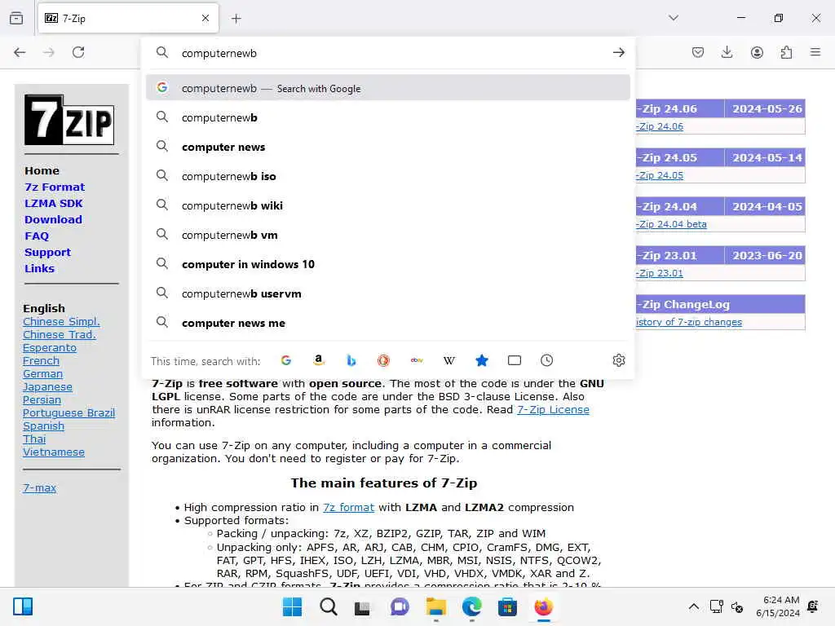Image resolution: width=835 pixels, height=626 pixels.
Task: Search this time with Bing
Action: click(x=351, y=360)
